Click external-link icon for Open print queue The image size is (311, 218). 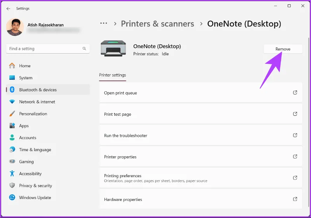(295, 92)
